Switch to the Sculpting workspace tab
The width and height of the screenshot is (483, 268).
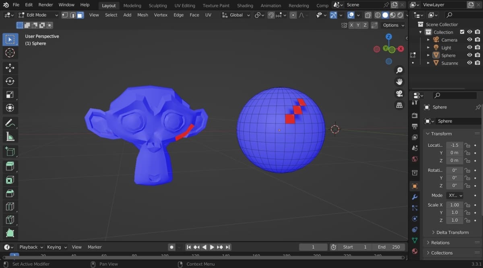[x=158, y=6]
